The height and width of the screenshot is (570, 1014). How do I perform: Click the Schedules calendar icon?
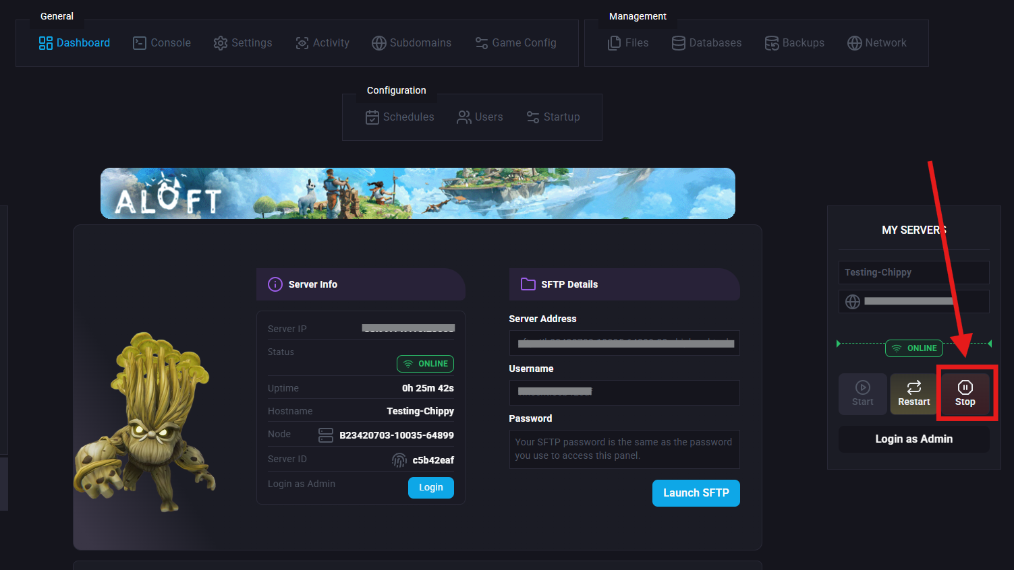coord(372,117)
